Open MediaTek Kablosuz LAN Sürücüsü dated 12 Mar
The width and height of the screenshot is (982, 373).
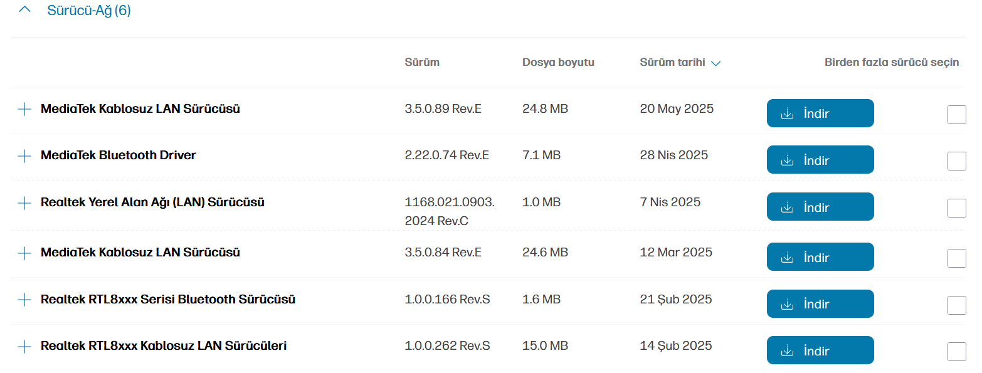pyautogui.click(x=140, y=253)
